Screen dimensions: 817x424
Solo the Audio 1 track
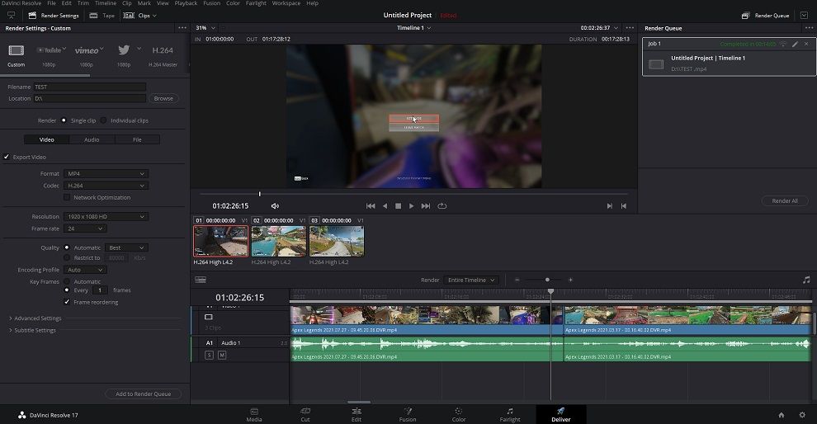pyautogui.click(x=210, y=356)
